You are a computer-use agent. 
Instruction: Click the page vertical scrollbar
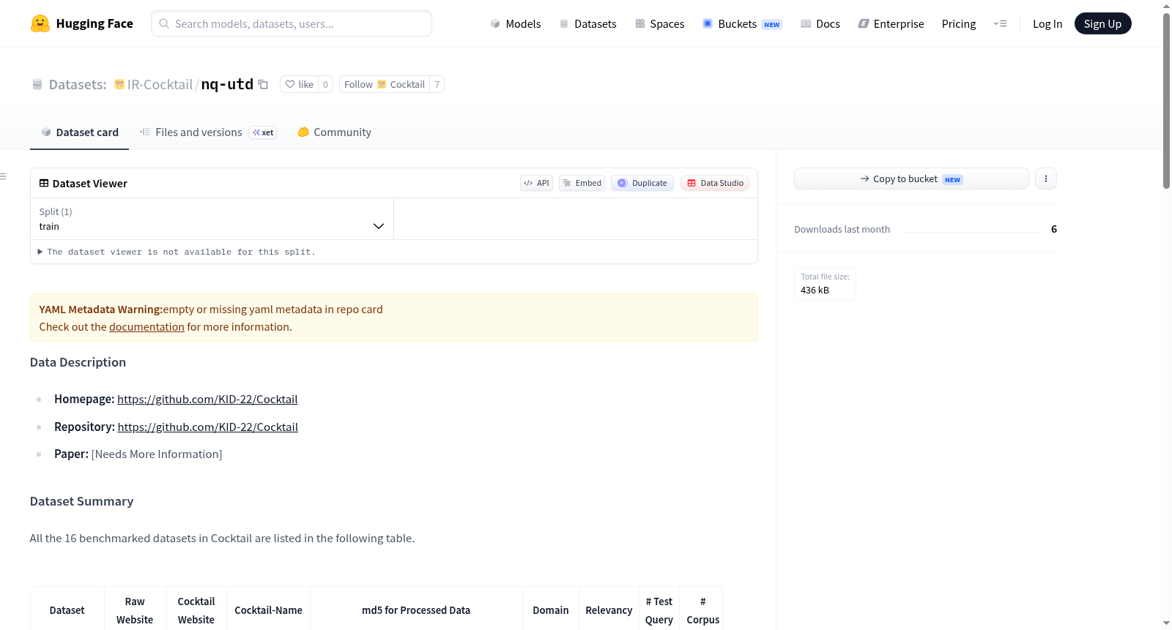tap(1166, 101)
